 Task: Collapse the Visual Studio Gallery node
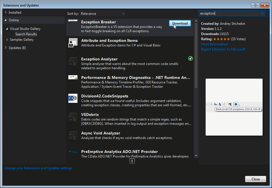7,29
